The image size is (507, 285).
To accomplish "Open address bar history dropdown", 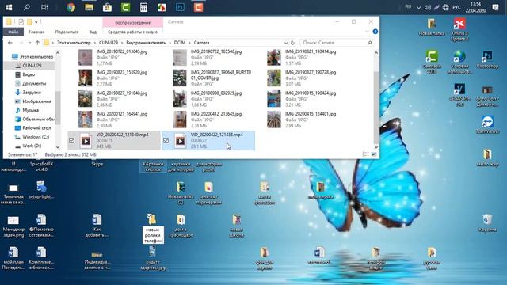I will pos(286,43).
